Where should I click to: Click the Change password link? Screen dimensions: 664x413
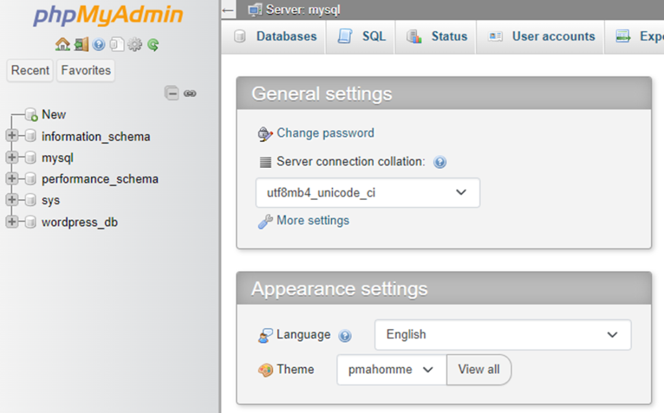tap(325, 133)
